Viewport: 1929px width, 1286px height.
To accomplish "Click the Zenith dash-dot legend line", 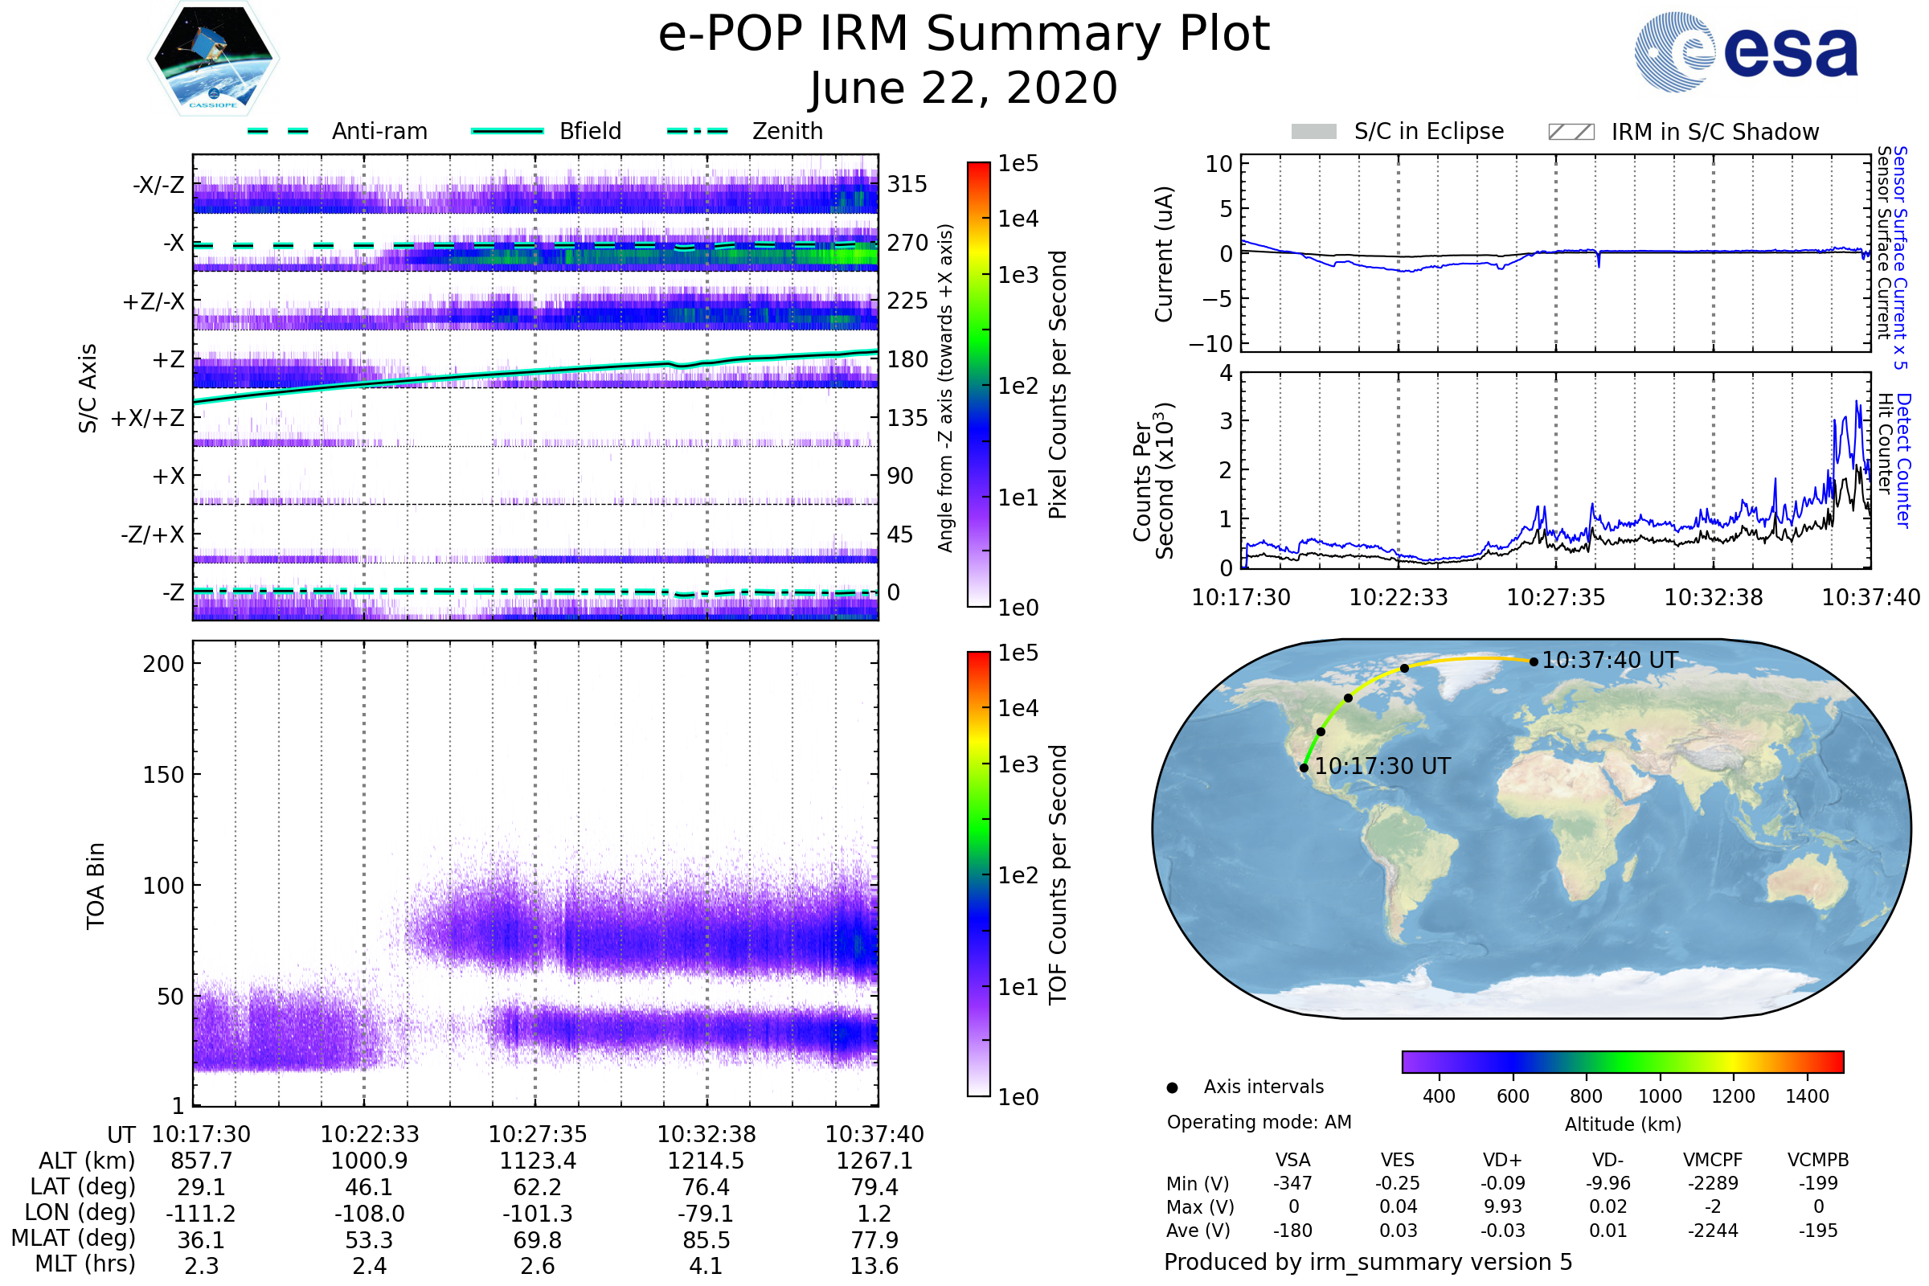I will (x=698, y=131).
